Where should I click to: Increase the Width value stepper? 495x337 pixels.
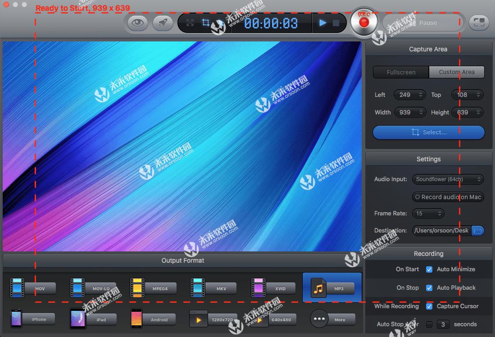point(422,110)
